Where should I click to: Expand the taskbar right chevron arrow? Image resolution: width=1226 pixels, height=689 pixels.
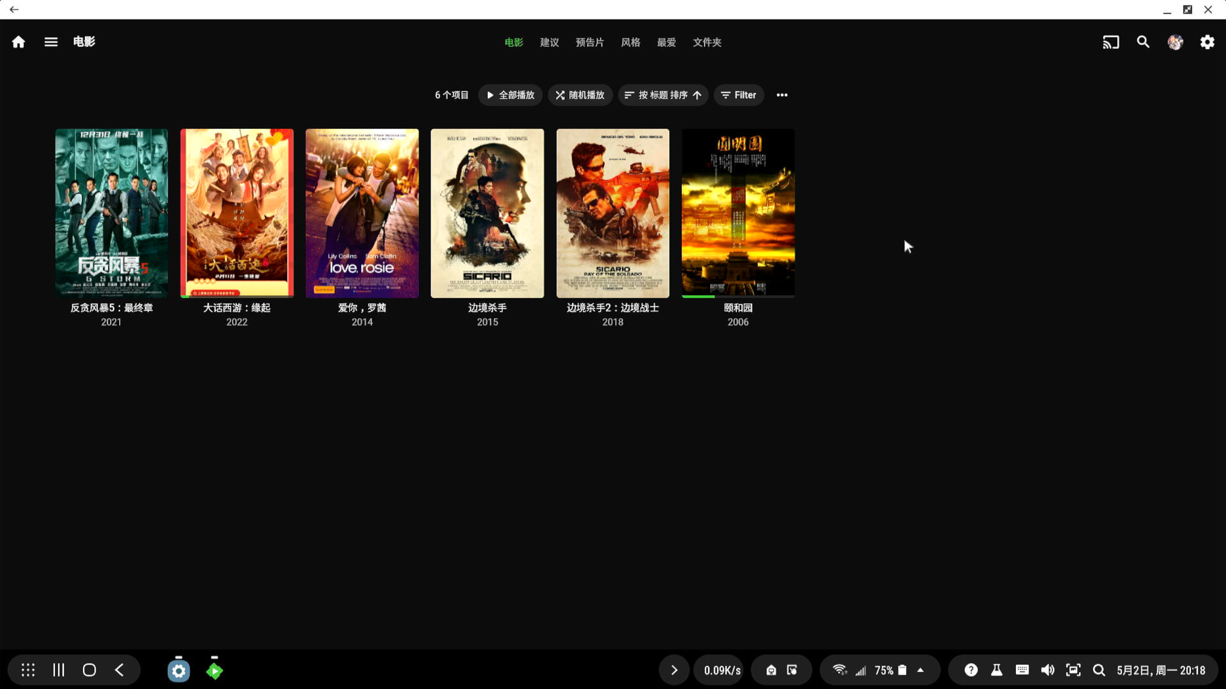click(x=674, y=670)
